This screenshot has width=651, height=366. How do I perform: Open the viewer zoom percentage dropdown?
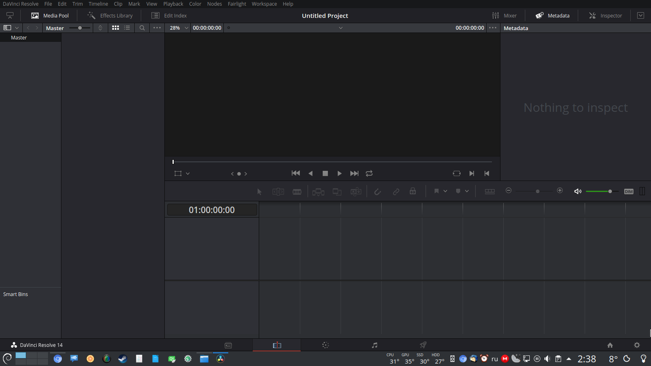pyautogui.click(x=178, y=28)
